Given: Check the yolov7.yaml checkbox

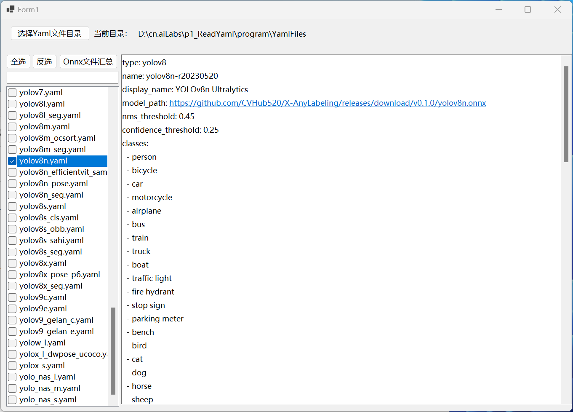Looking at the screenshot, I should coord(12,93).
